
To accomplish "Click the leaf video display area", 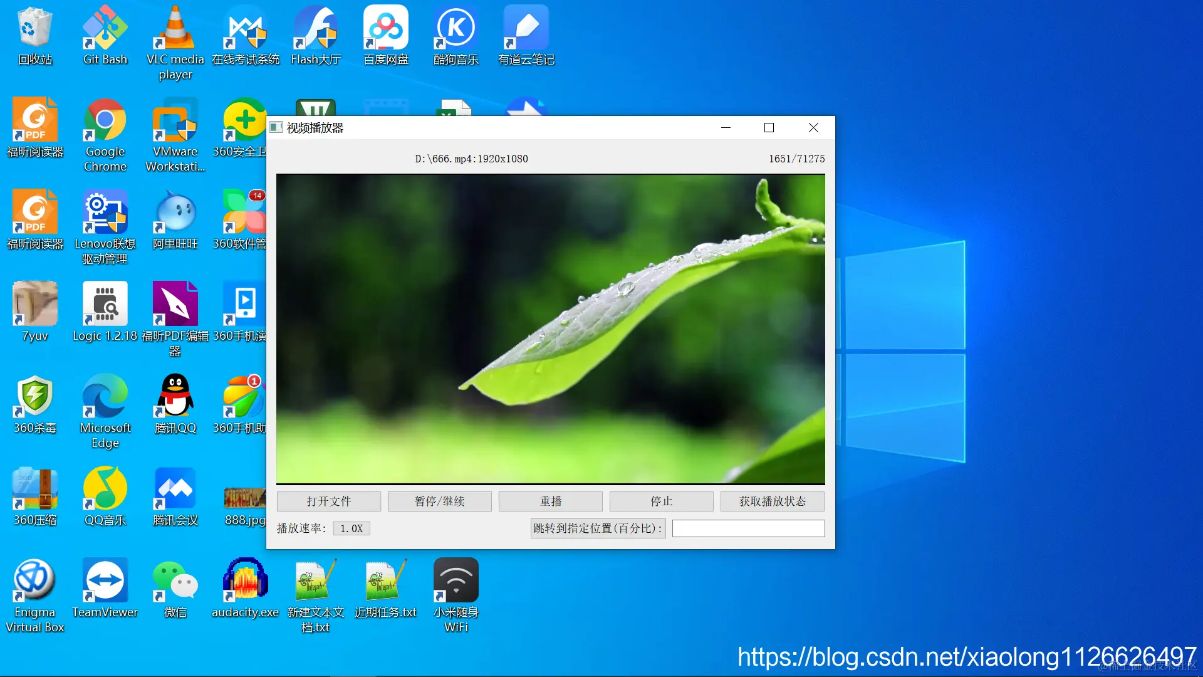I will point(550,328).
